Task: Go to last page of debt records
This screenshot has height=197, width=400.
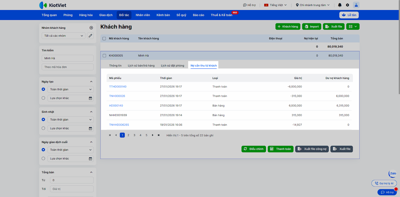Action: (158, 135)
